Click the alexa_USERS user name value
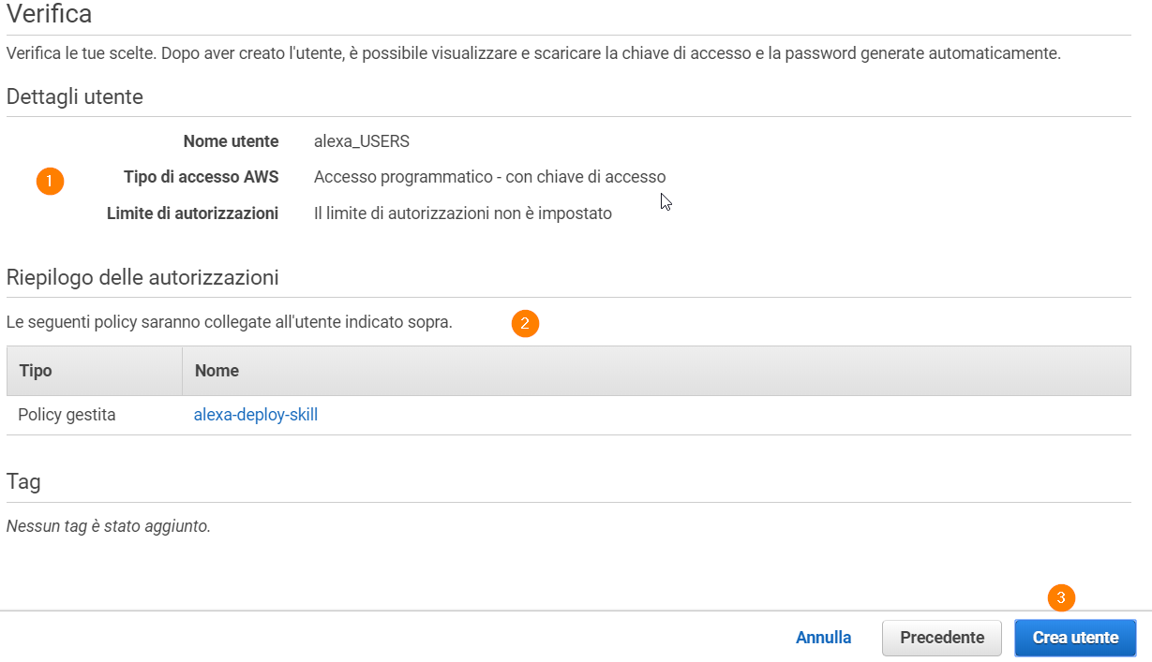1152x662 pixels. pyautogui.click(x=362, y=141)
